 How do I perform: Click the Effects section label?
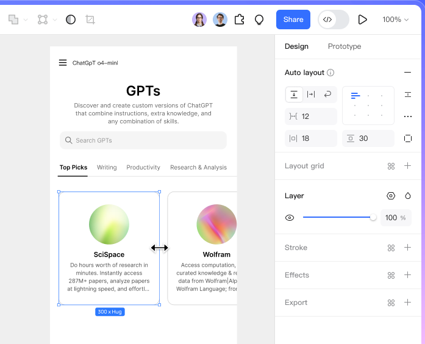pyautogui.click(x=297, y=275)
